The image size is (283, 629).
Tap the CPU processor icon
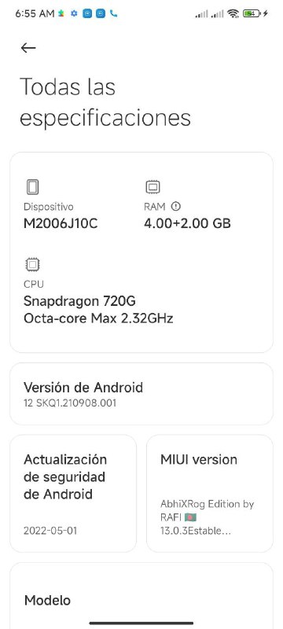click(x=32, y=264)
